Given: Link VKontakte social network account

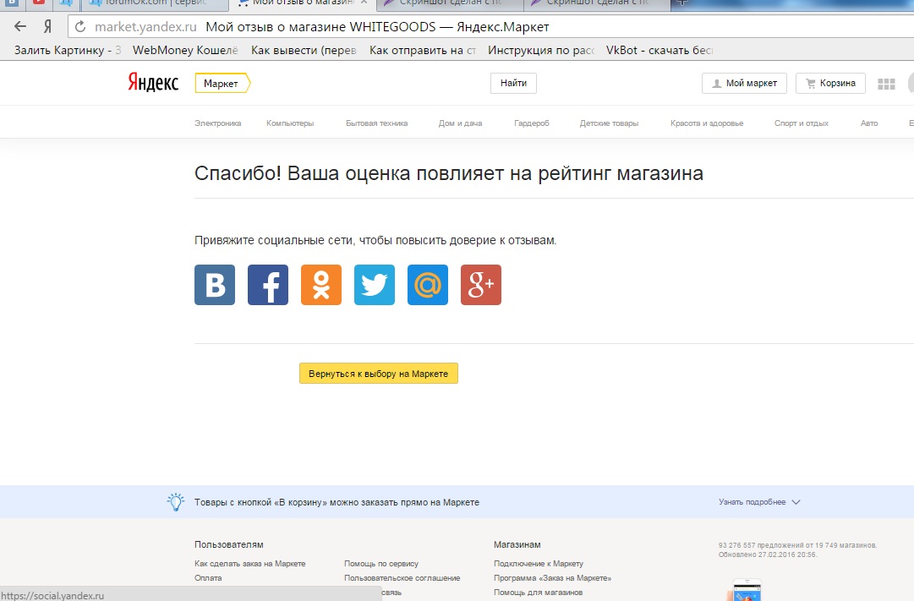Looking at the screenshot, I should point(215,285).
